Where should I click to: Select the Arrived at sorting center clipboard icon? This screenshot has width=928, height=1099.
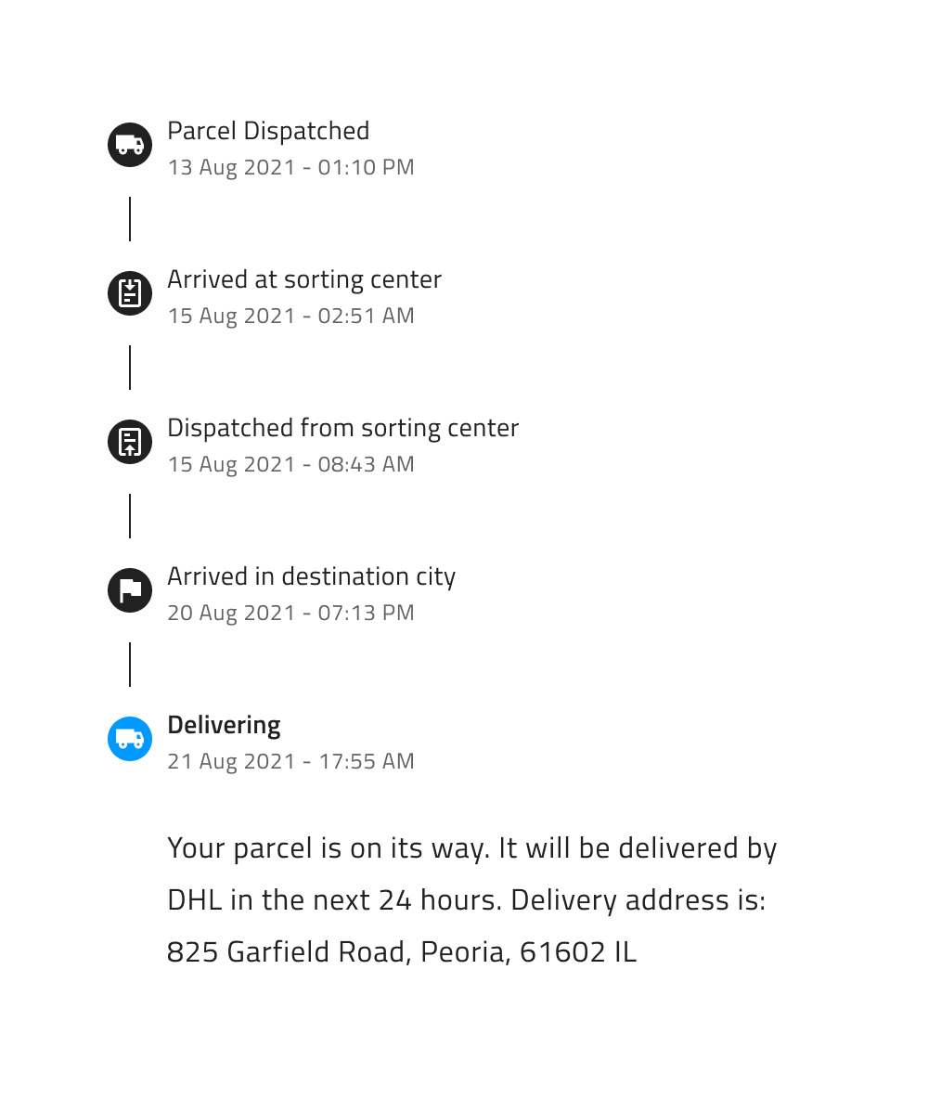130,293
